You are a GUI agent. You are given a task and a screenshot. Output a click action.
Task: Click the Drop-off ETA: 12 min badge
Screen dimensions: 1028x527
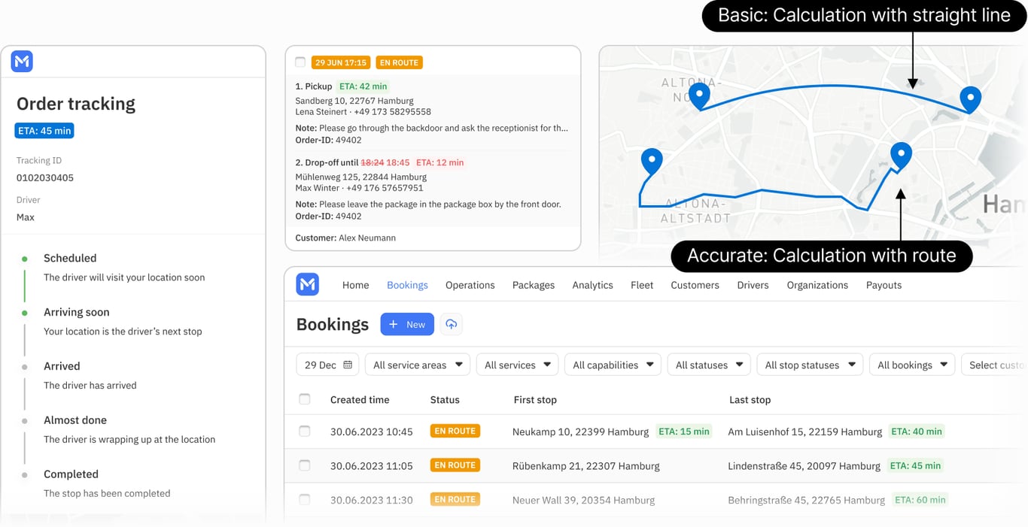(x=440, y=162)
